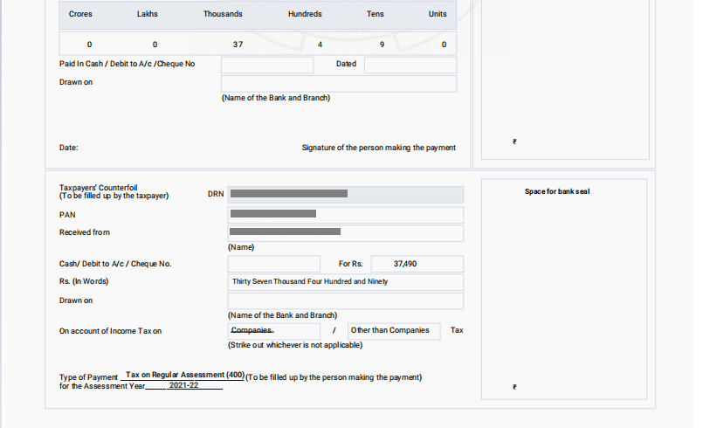Select the Rs. (In Words) amount field
The width and height of the screenshot is (703, 428).
click(x=345, y=282)
